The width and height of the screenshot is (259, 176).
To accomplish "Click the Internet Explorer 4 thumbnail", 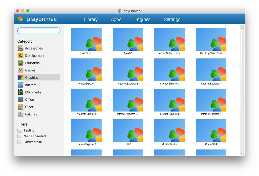I will [x=211, y=70].
